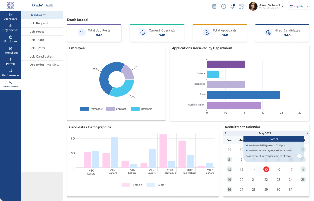Select highlighted date 15 in calendar
Viewport: 314px width, 201px height.
(x=266, y=169)
